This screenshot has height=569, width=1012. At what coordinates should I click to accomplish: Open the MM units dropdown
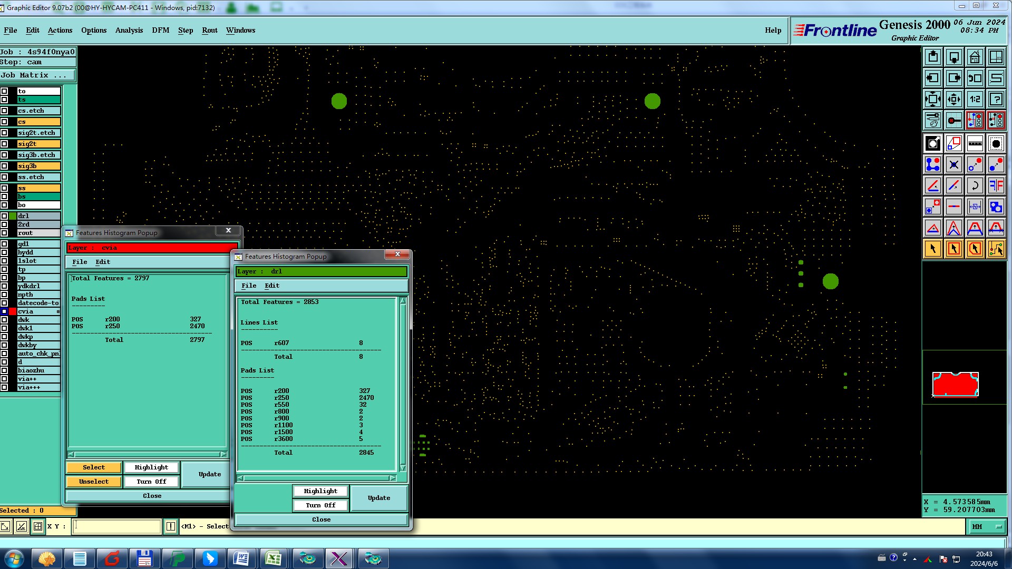(x=986, y=526)
